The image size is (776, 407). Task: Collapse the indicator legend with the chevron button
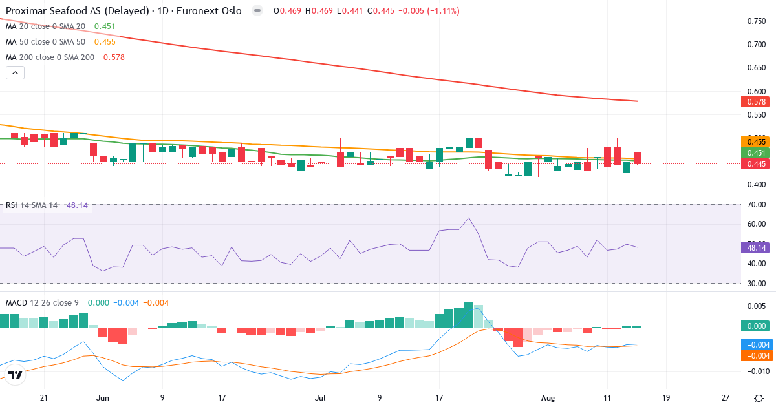pyautogui.click(x=16, y=73)
